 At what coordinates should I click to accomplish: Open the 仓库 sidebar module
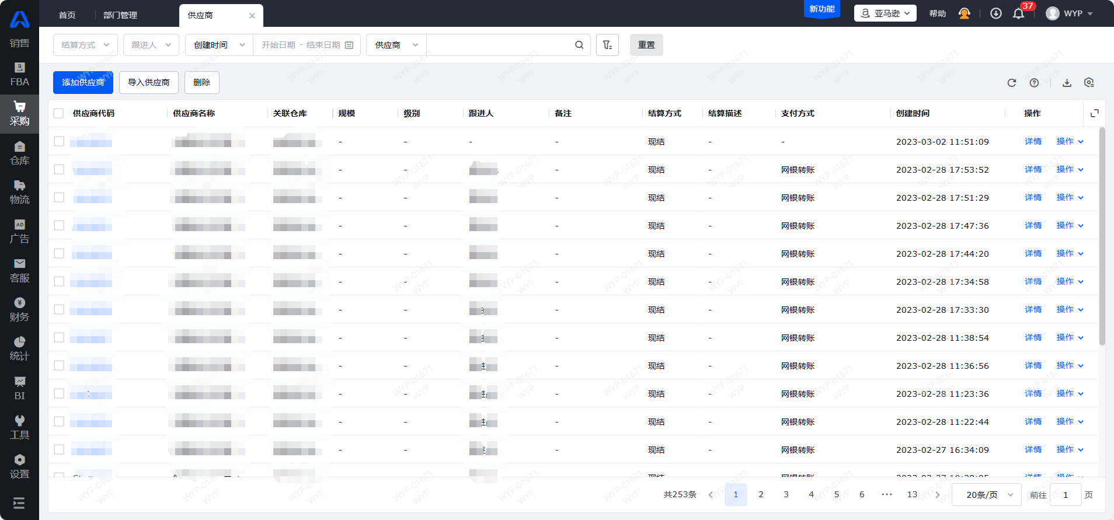tap(19, 153)
